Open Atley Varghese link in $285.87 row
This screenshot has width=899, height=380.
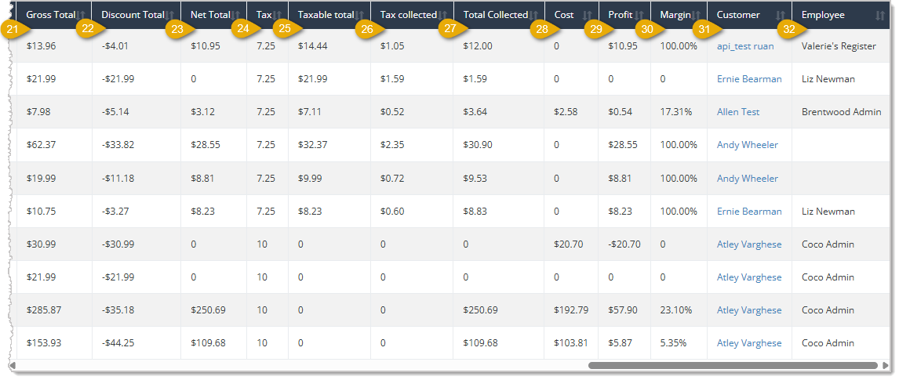click(x=749, y=310)
